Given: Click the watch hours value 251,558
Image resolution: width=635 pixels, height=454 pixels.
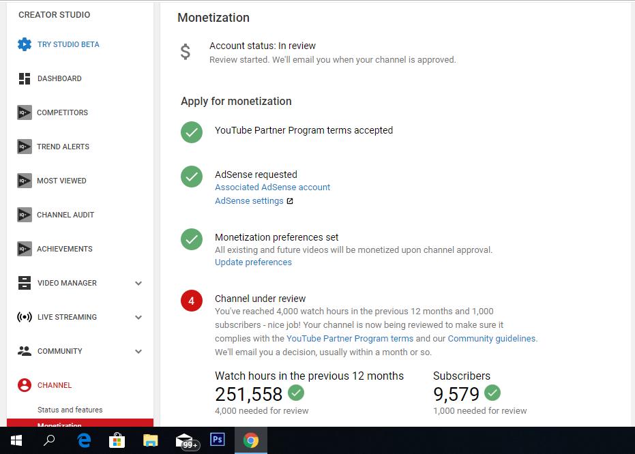Looking at the screenshot, I should [249, 394].
